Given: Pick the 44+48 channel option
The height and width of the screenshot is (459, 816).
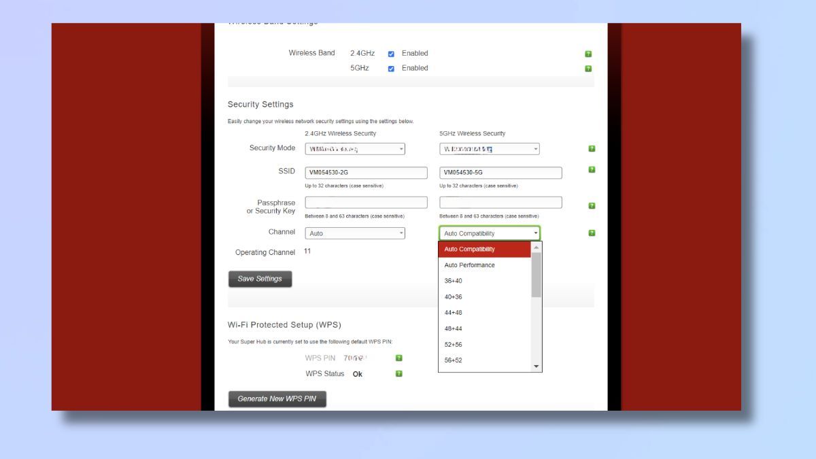Looking at the screenshot, I should [485, 313].
